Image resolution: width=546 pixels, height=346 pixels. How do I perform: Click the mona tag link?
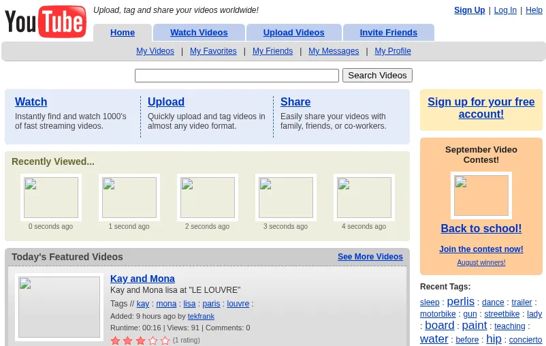[x=166, y=304]
